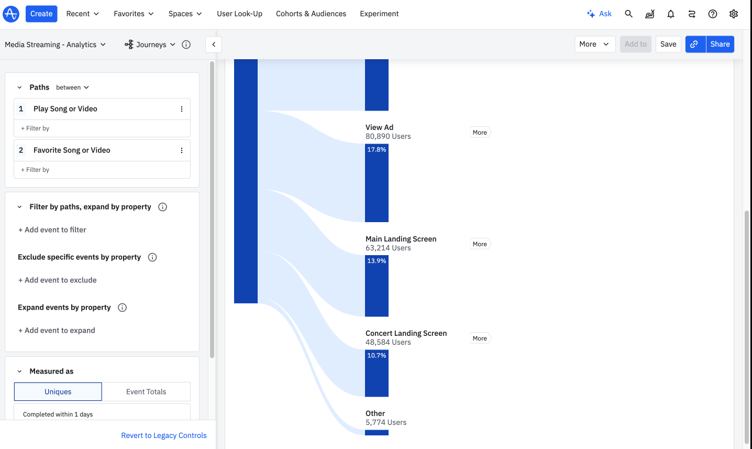This screenshot has height=449, width=752.
Task: Open options menu for Play Song or Video
Action: point(182,109)
